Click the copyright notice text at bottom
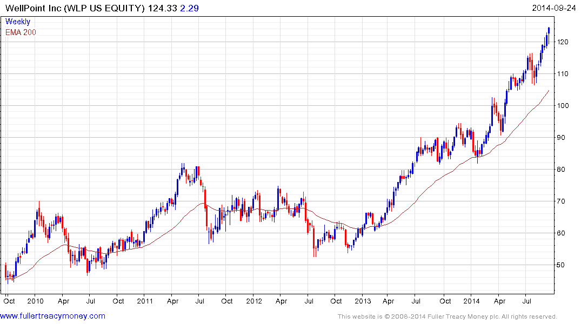 click(x=448, y=316)
